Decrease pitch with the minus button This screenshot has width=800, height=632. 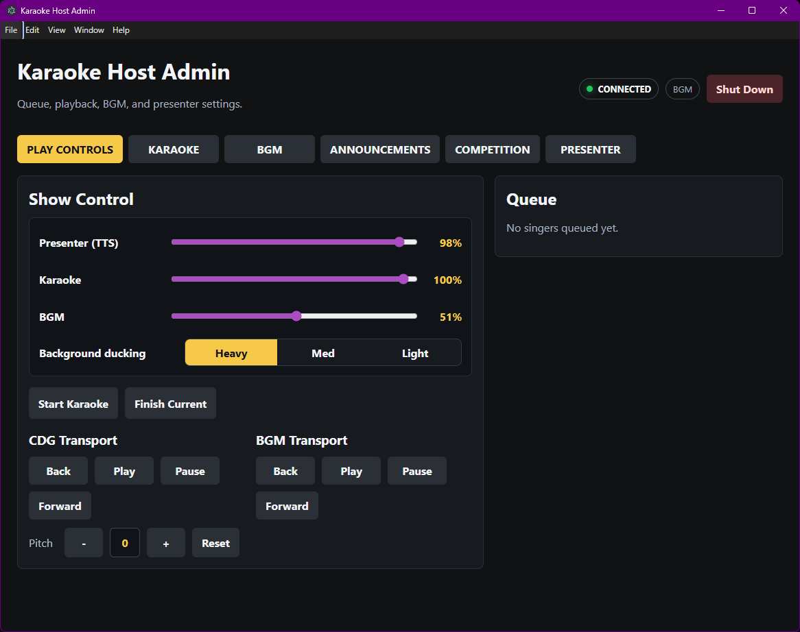84,543
